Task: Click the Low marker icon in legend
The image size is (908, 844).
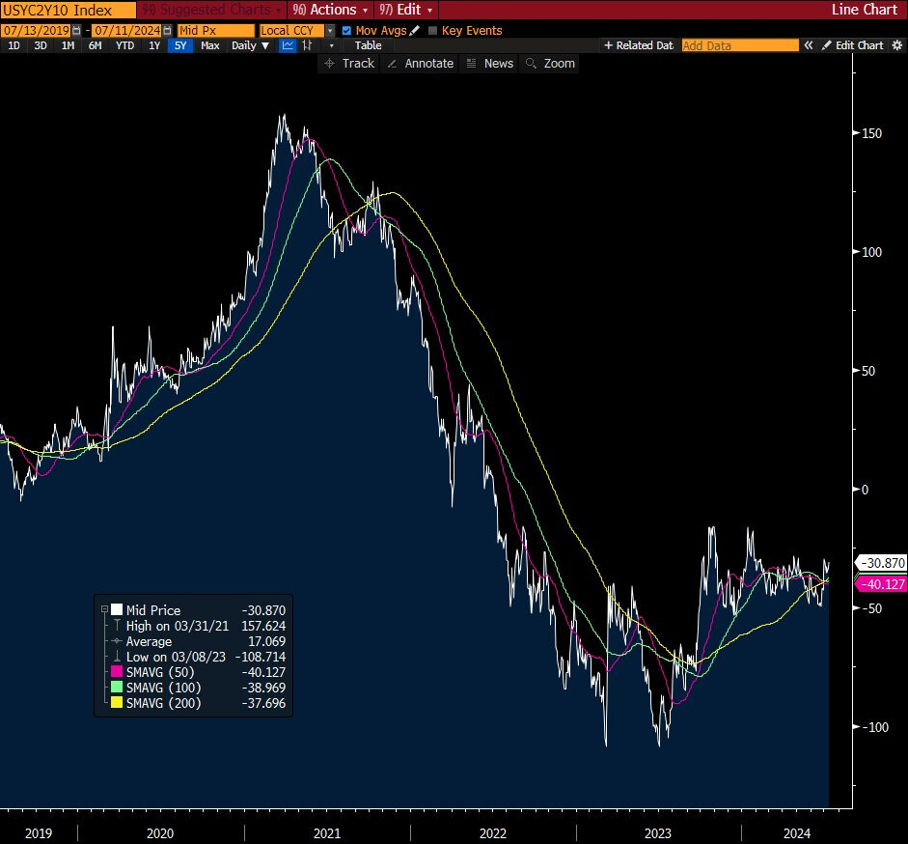Action: click(117, 657)
